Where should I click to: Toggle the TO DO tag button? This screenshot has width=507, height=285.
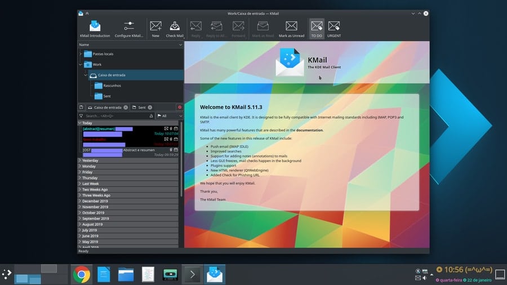[317, 29]
